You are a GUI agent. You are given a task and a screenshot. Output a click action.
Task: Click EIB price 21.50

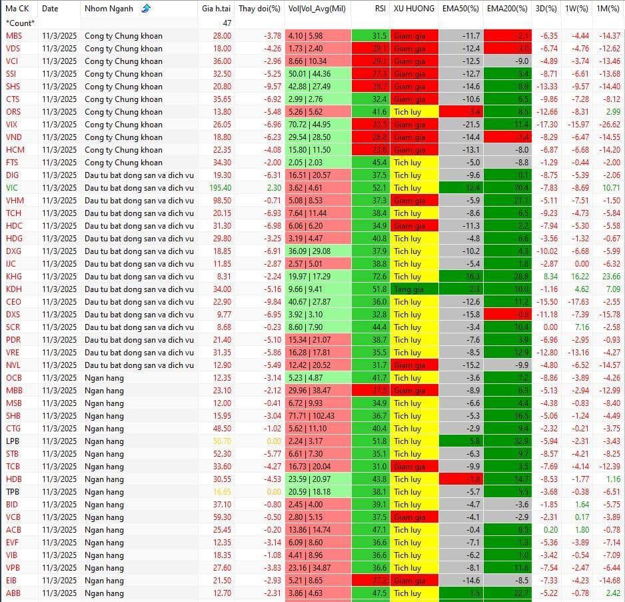[222, 581]
